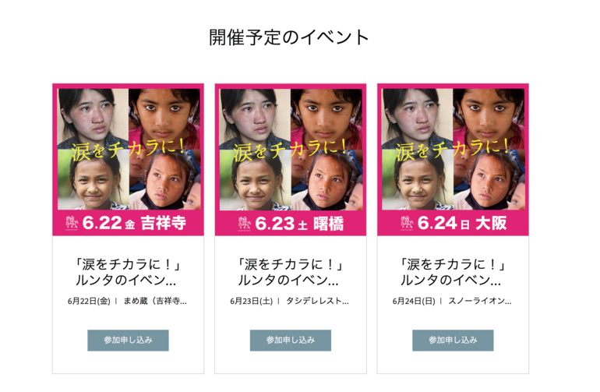Click 参加申し込み button for June 23 event
This screenshot has height=392, width=600.
(x=291, y=341)
